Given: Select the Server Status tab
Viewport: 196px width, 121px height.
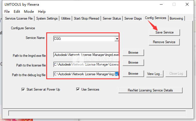Looking at the screenshot, I should (112, 18).
